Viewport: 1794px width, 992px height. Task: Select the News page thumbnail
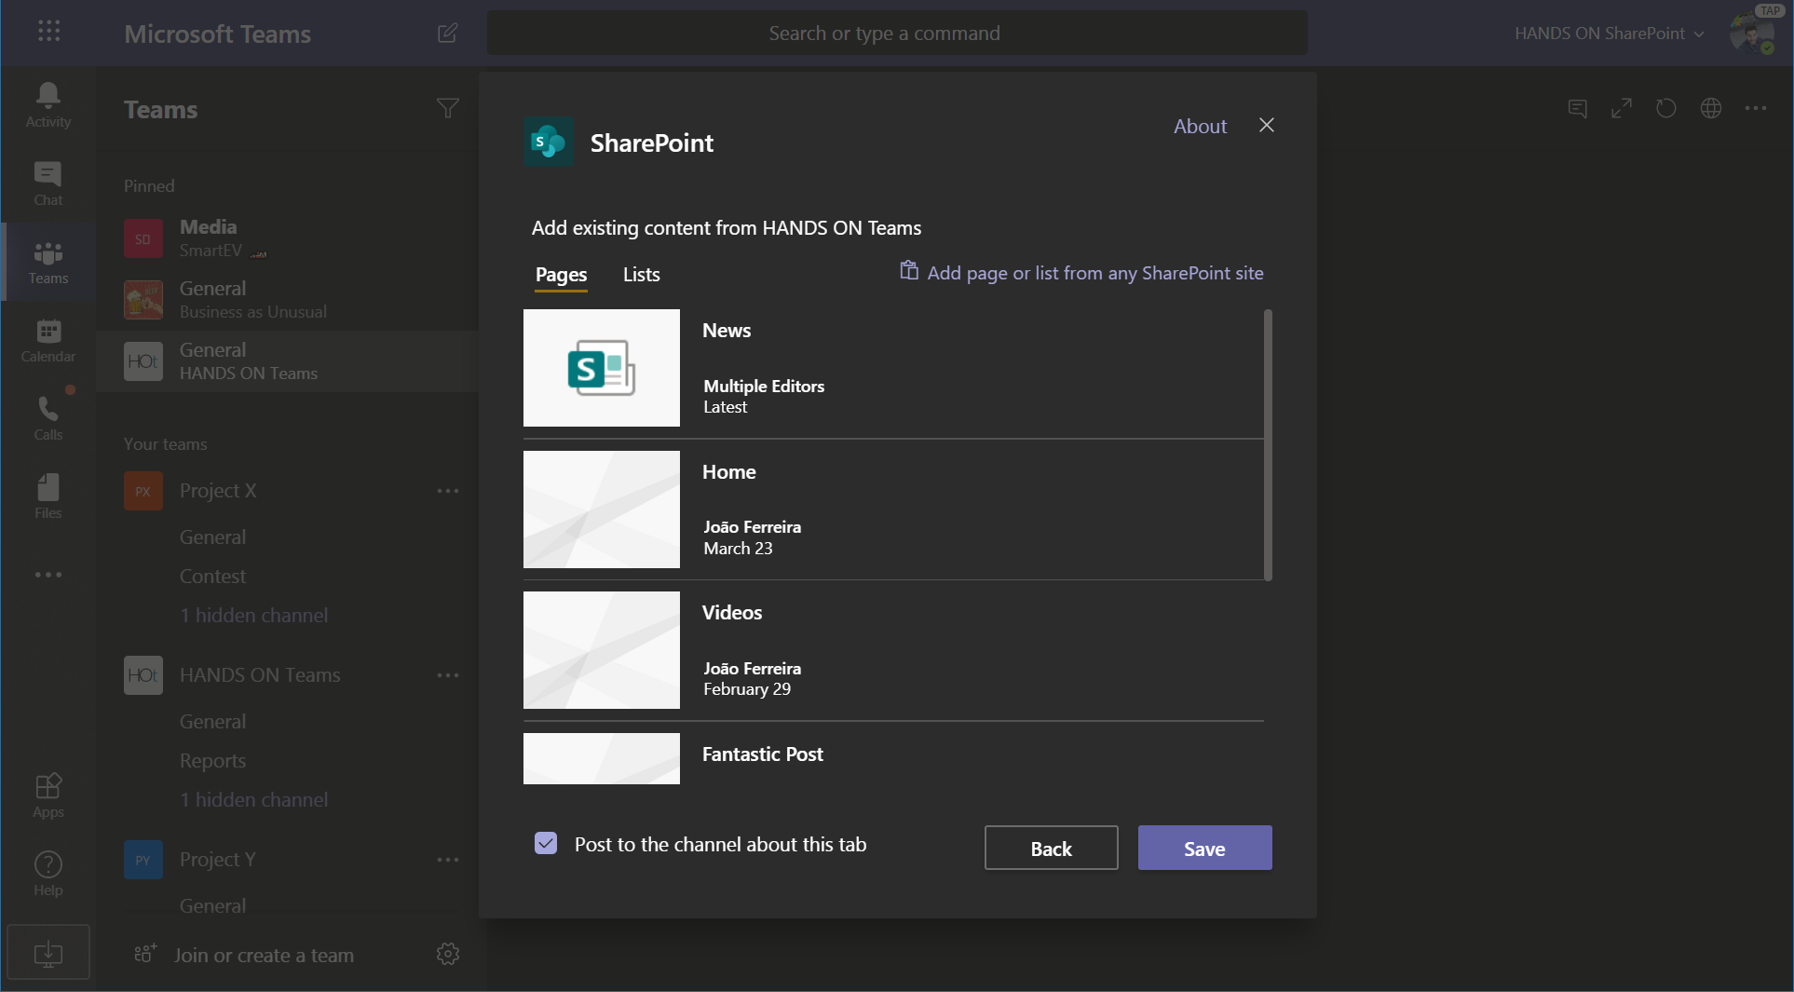tap(601, 368)
